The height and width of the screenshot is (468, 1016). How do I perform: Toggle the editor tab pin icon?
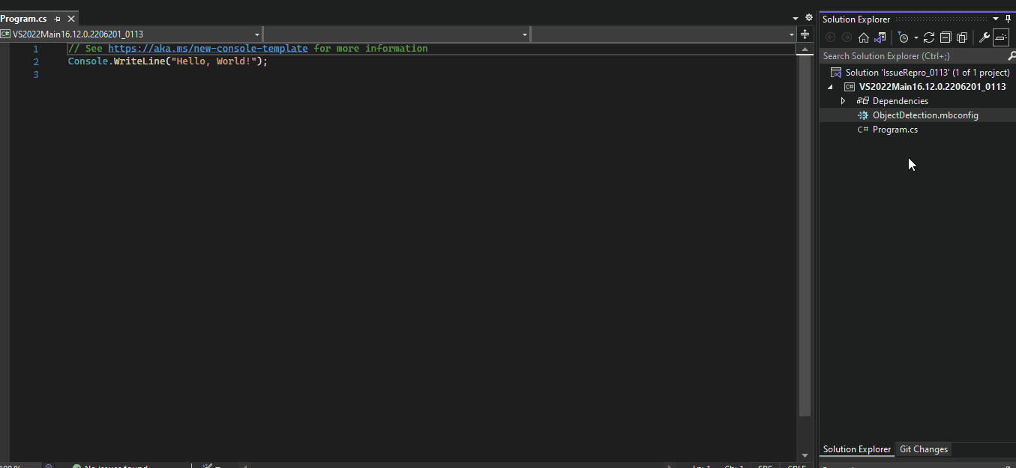pos(58,18)
